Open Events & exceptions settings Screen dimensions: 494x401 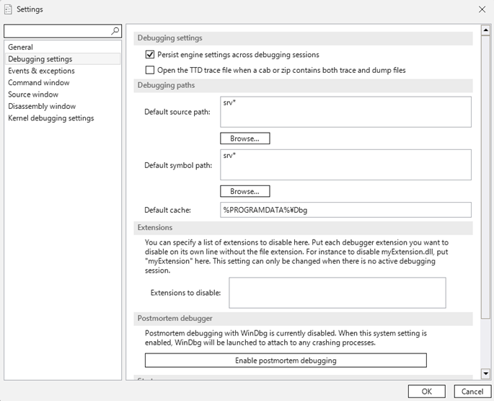pos(41,71)
